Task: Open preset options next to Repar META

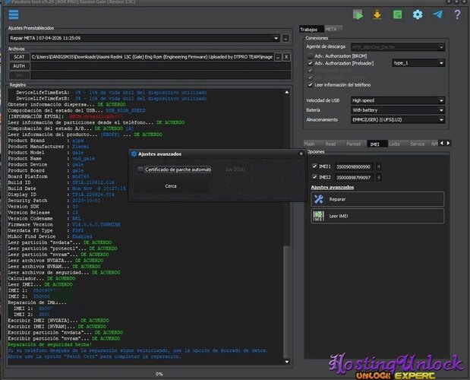Action: (x=285, y=38)
